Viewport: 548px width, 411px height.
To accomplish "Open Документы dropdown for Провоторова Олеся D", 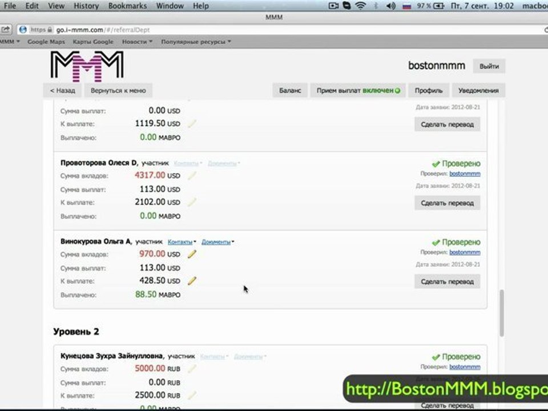I will pyautogui.click(x=224, y=163).
